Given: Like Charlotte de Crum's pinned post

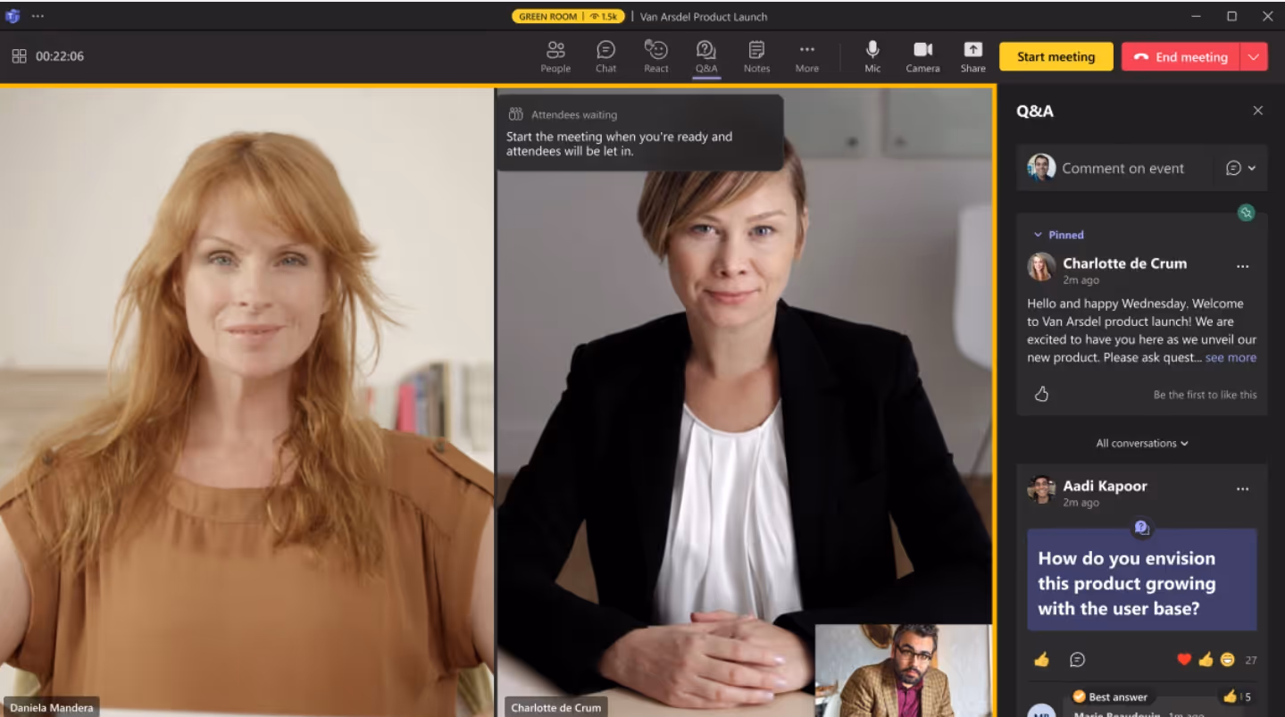Looking at the screenshot, I should [1041, 394].
